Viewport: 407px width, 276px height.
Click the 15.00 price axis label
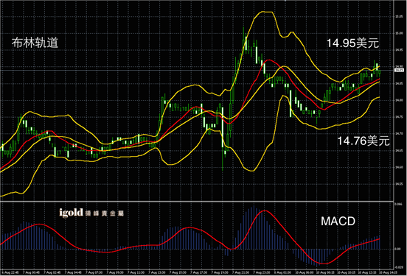[x=399, y=33]
